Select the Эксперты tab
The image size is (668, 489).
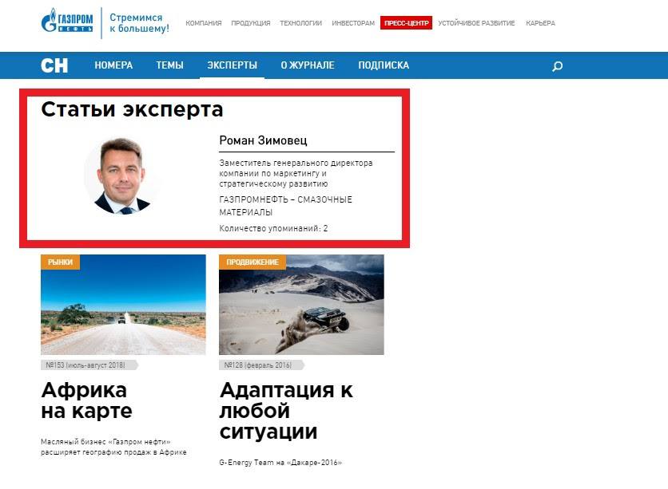click(x=232, y=65)
